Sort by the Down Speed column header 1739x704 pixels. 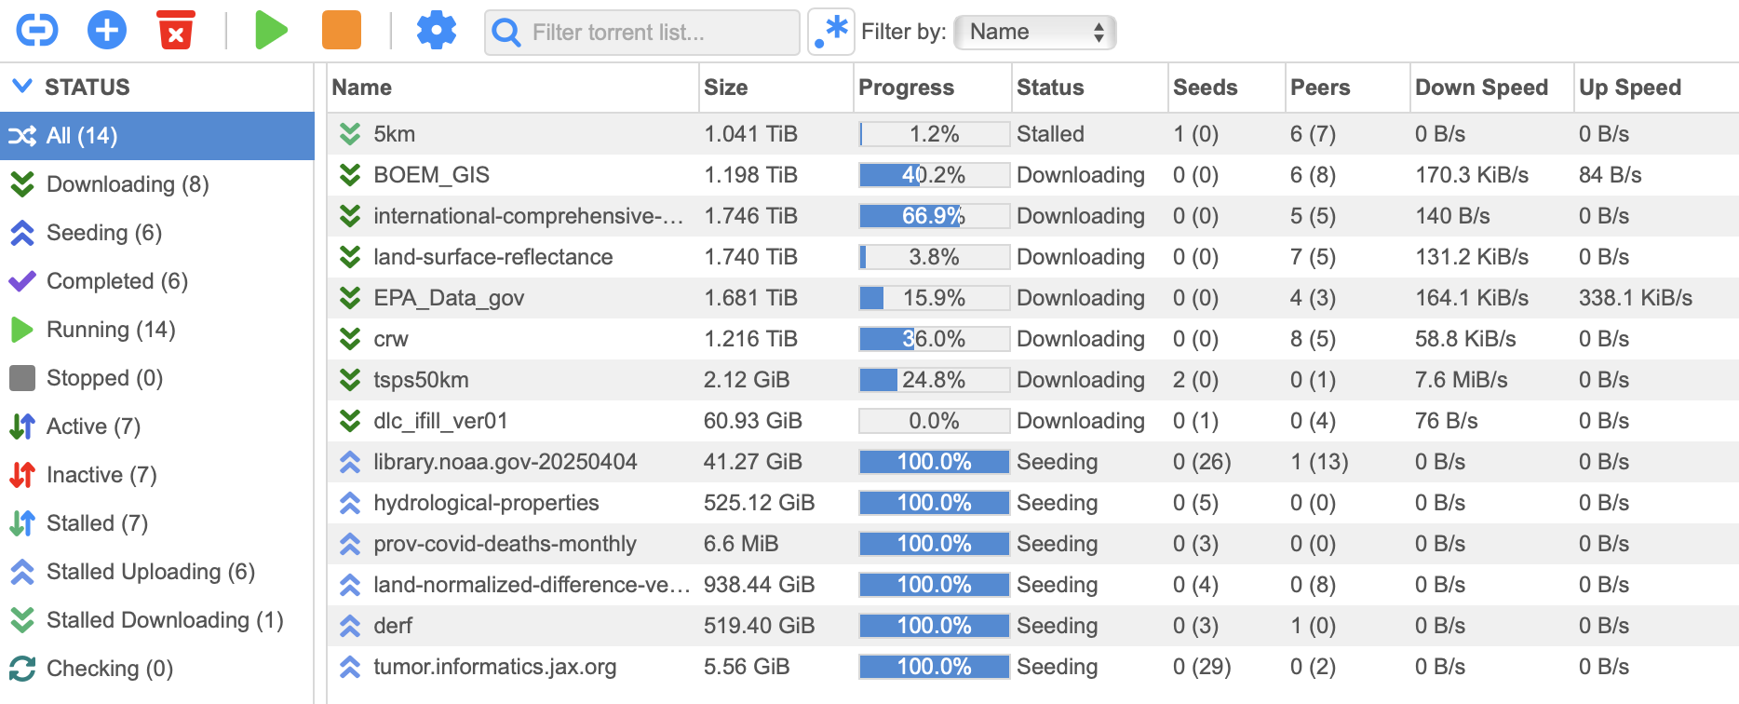(1481, 88)
